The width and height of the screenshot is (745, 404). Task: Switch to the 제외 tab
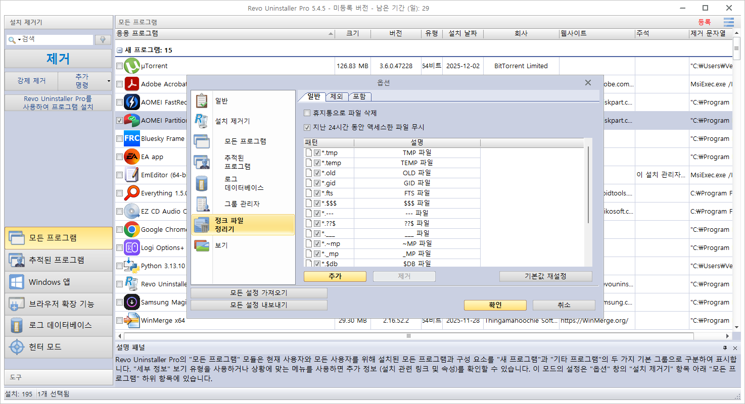click(x=336, y=96)
